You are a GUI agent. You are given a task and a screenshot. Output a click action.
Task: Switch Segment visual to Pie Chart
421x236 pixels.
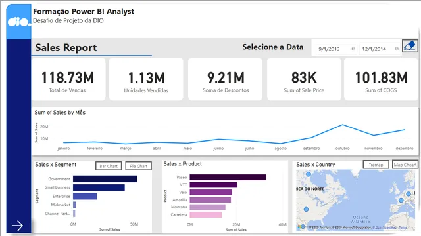[139, 166]
